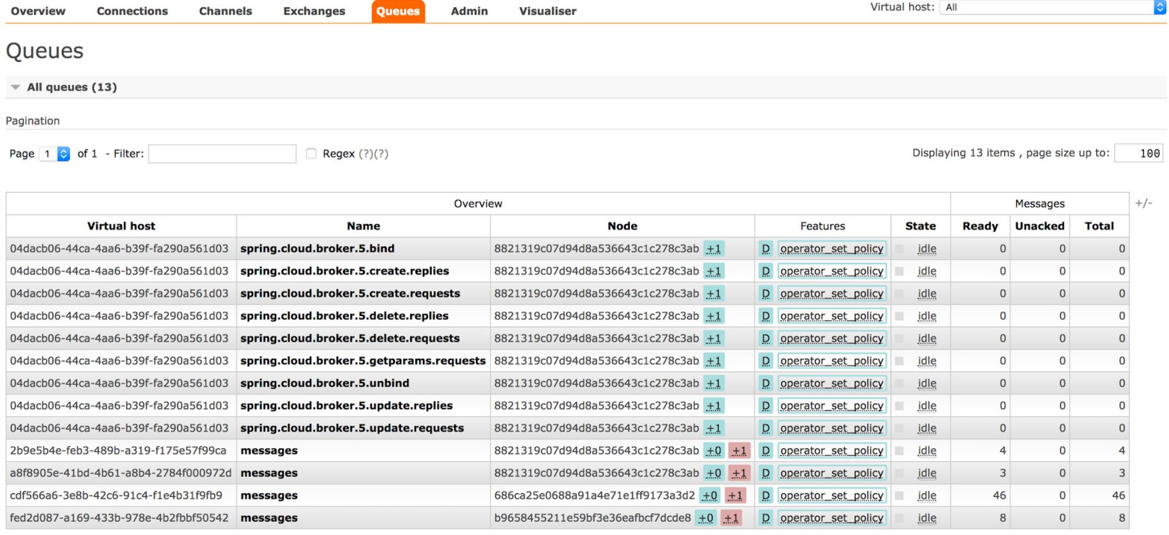
Task: Switch to the Exchanges tab
Action: pos(314,11)
